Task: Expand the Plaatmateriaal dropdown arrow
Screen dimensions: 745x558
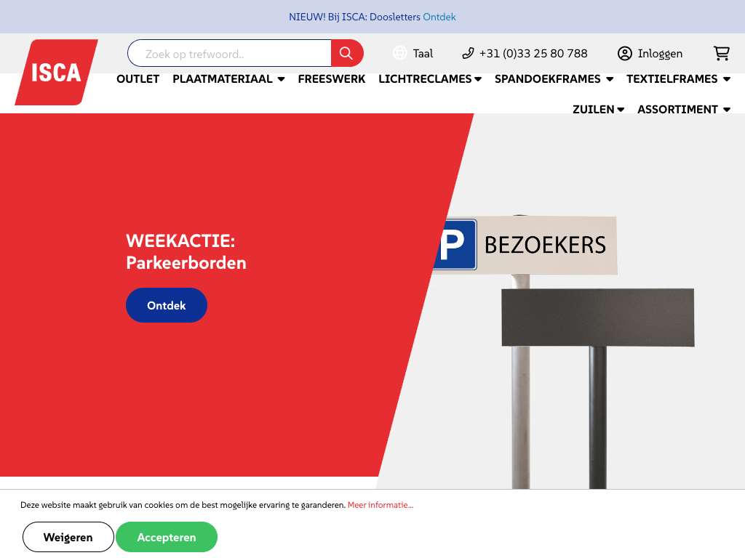Action: (x=282, y=79)
